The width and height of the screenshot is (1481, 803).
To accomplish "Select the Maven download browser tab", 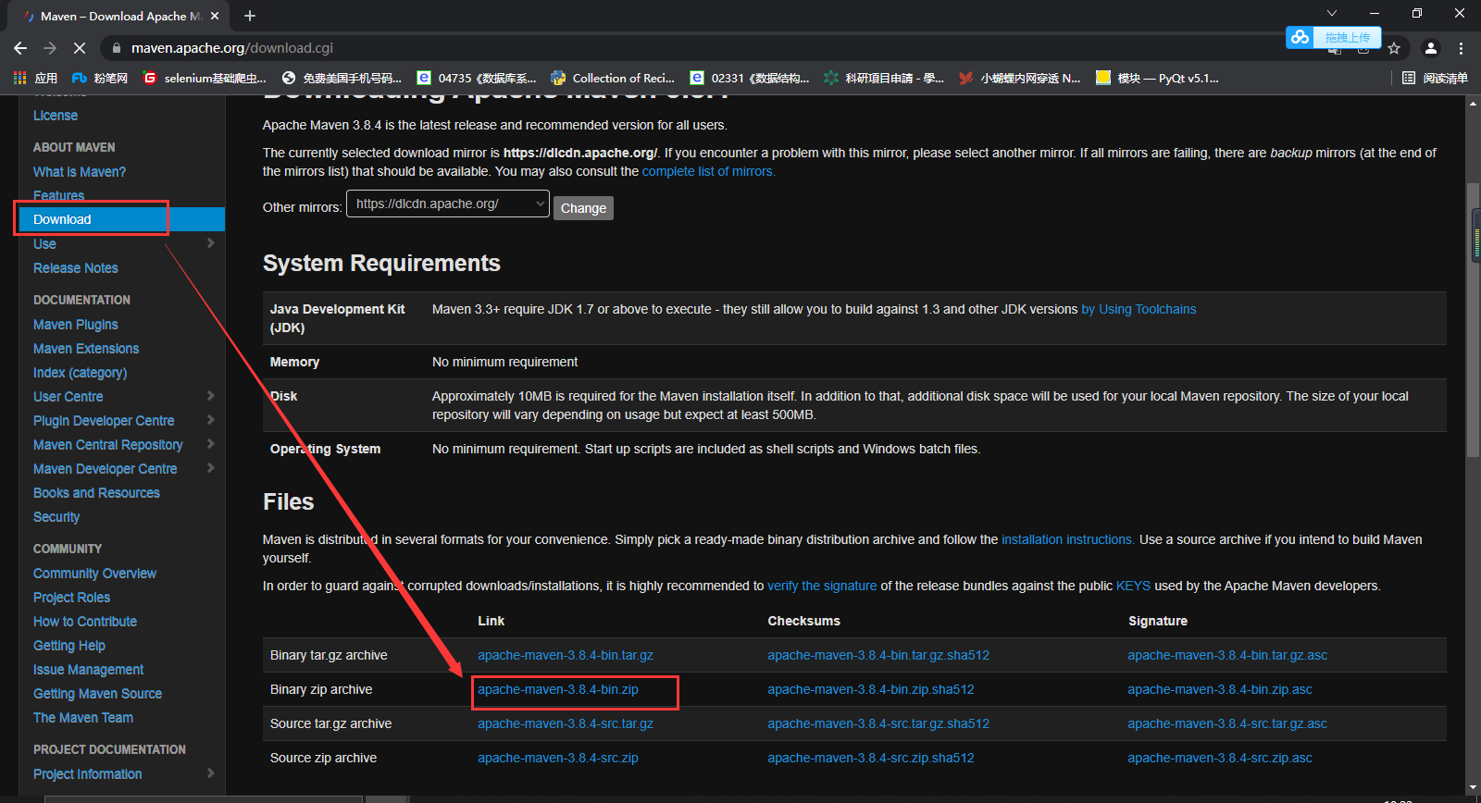I will 120,16.
